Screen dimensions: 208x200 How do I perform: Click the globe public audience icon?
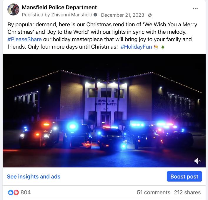coord(150,15)
